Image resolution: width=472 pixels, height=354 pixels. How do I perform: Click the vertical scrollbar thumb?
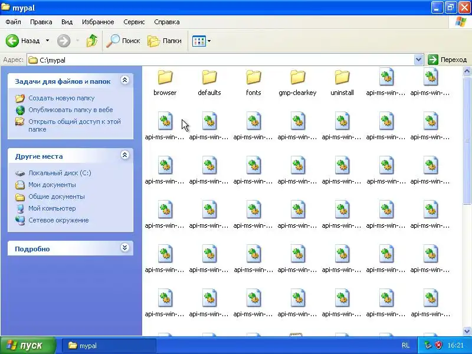[467, 140]
